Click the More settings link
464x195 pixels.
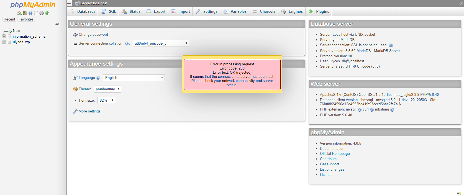click(x=89, y=111)
